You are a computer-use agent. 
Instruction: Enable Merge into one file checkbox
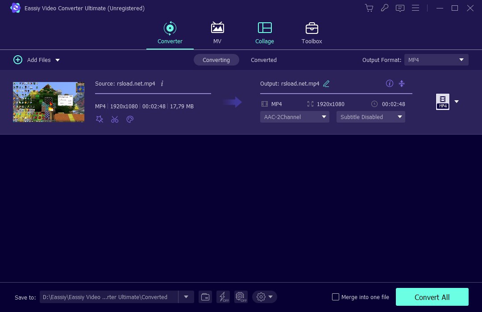(336, 297)
